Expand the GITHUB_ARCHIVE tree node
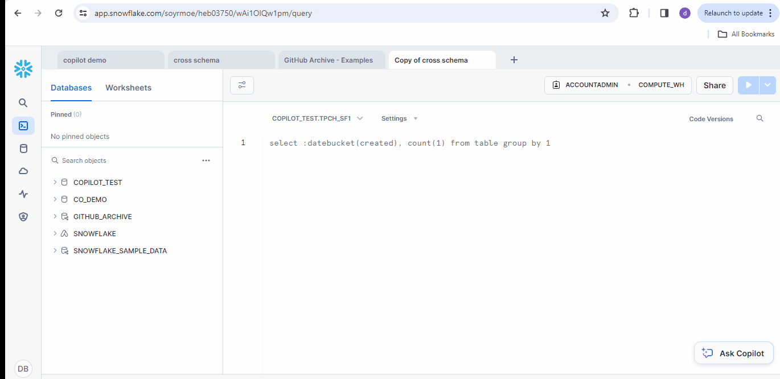 [x=55, y=217]
